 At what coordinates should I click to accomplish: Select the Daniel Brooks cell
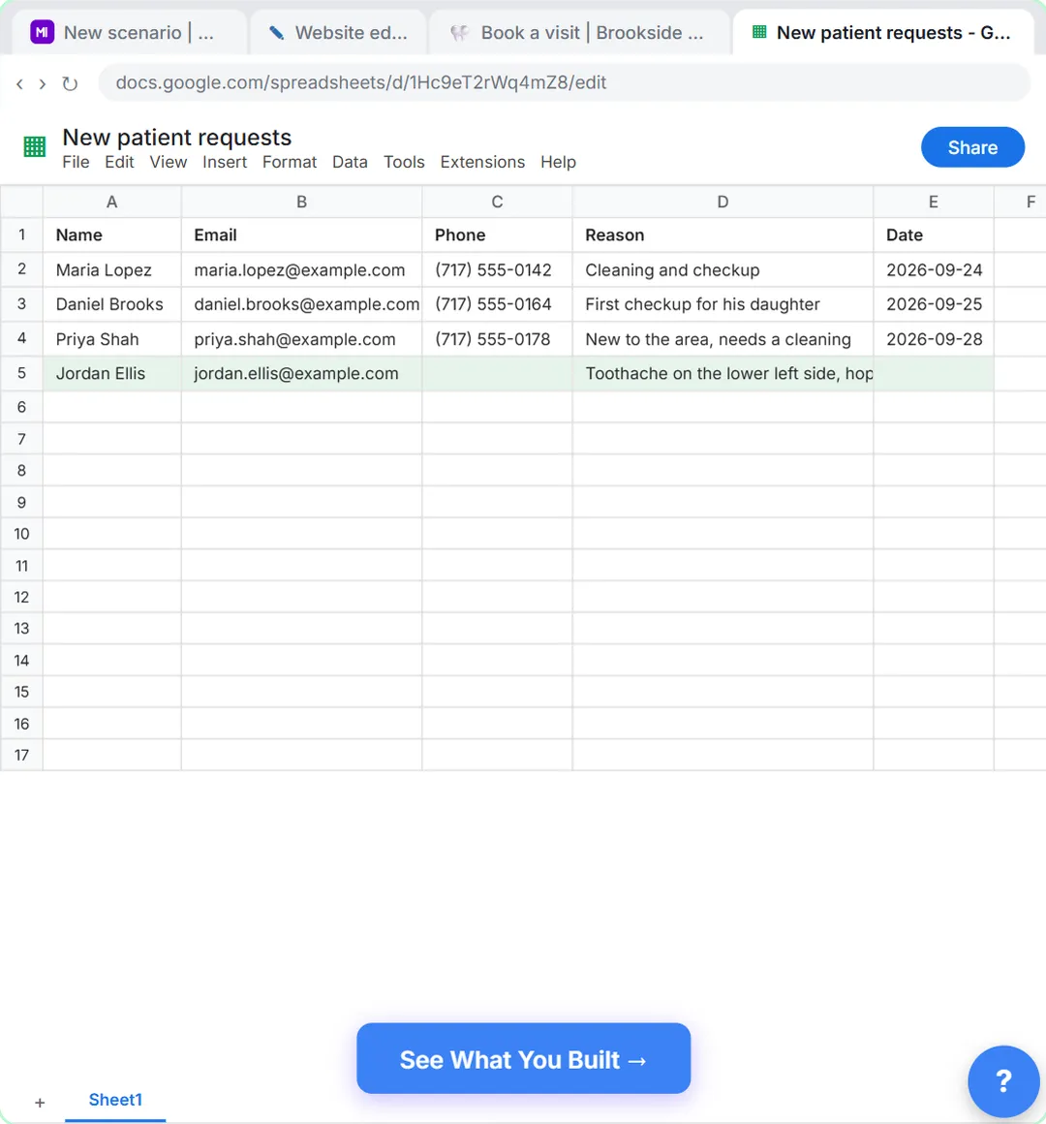click(112, 304)
